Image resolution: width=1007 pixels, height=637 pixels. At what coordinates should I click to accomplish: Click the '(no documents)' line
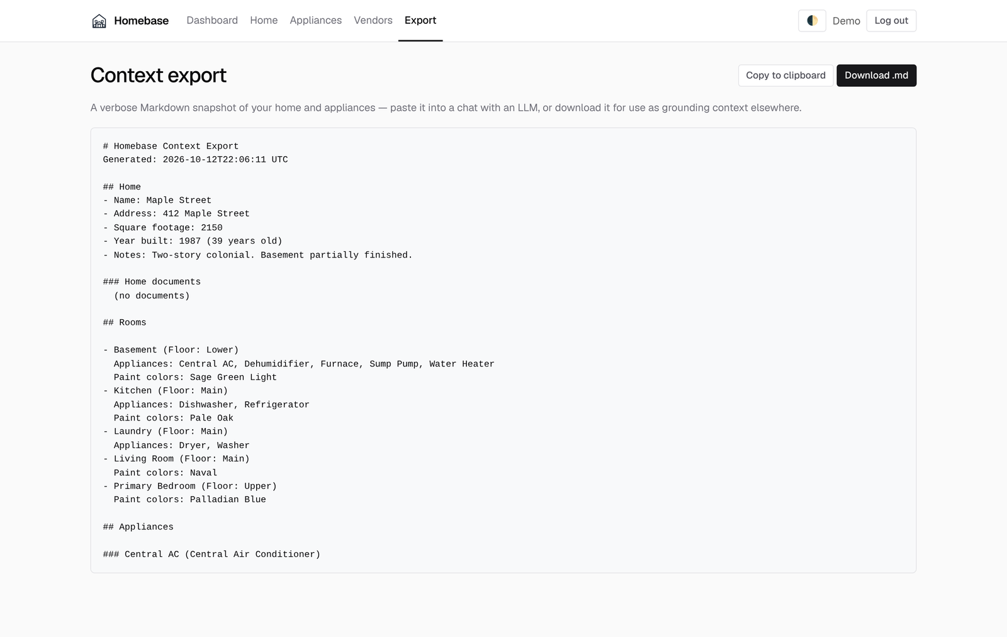tap(152, 296)
